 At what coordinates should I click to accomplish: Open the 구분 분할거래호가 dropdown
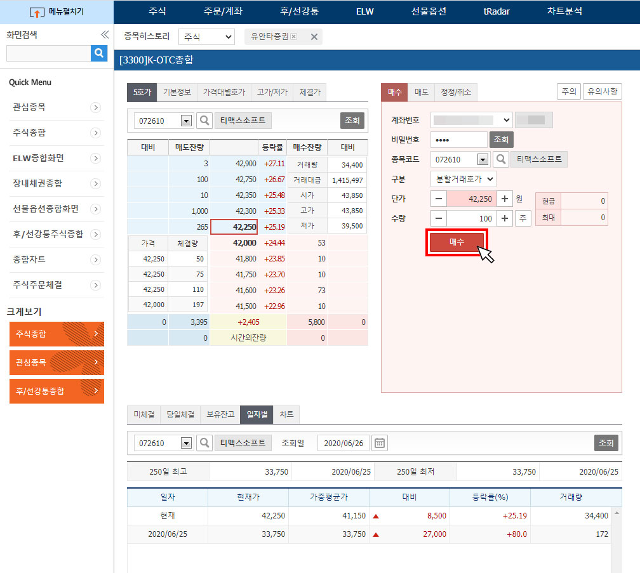[463, 179]
